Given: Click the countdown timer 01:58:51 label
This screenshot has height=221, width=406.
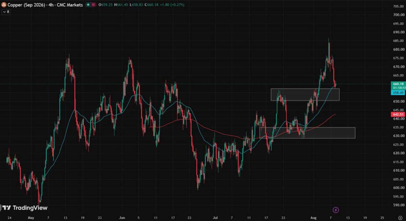Looking at the screenshot, I should pos(398,88).
